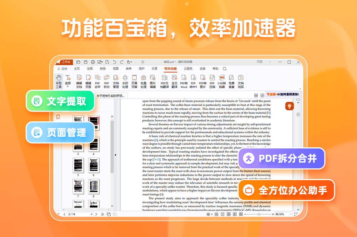357x237 pixels.
Task: Launch the CAD转换器 tool
Action: (222, 81)
